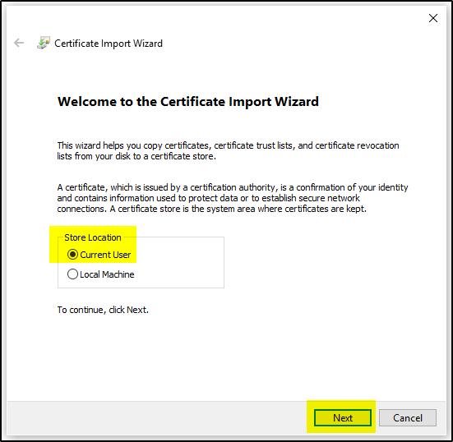Image resolution: width=453 pixels, height=442 pixels.
Task: Click the heading 'Welcome to the Certificate Import Wizard'
Action: pyautogui.click(x=188, y=102)
